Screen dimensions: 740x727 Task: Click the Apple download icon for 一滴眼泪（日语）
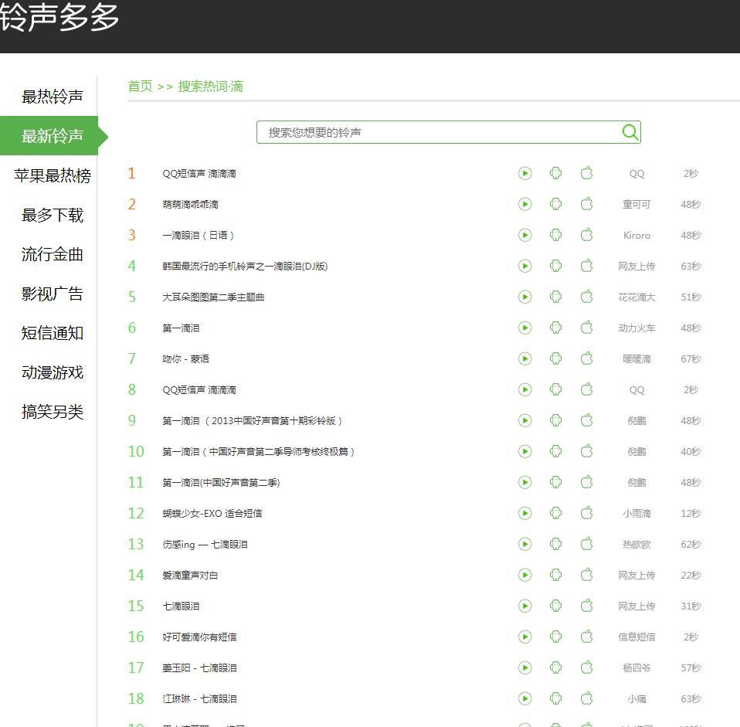point(586,235)
